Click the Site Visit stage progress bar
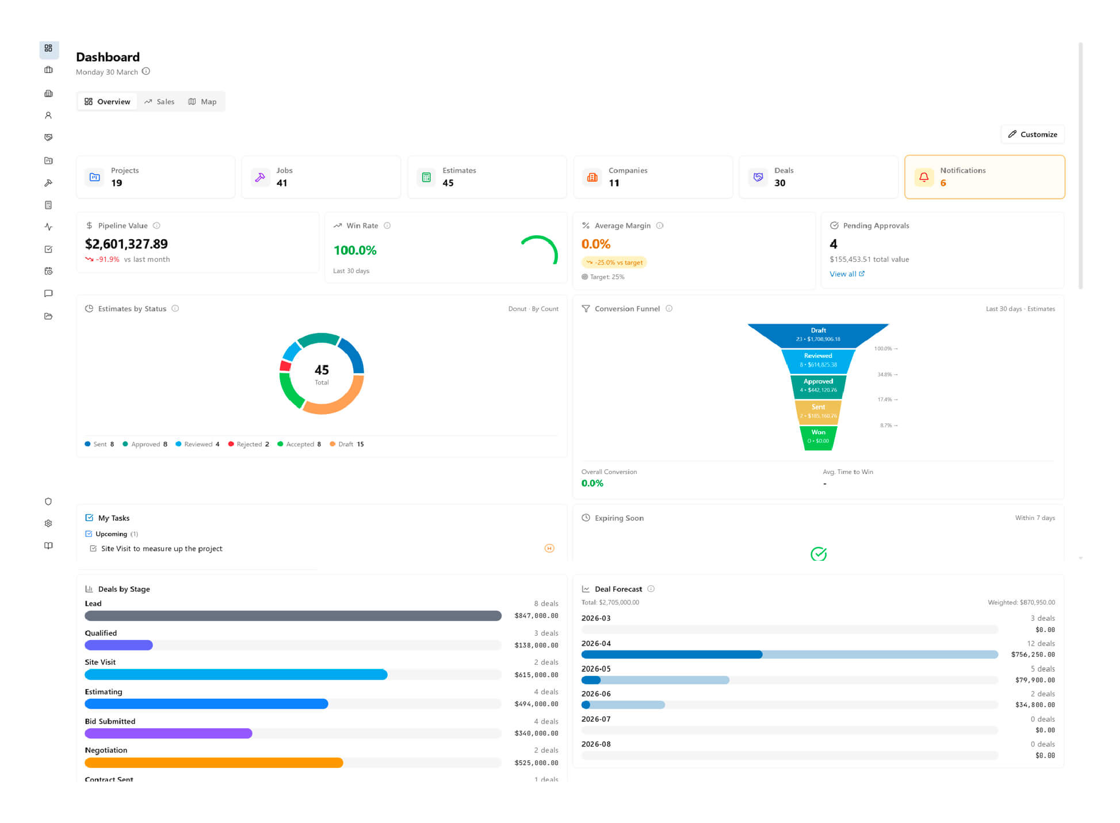The height and width of the screenshot is (823, 1120). tap(236, 675)
